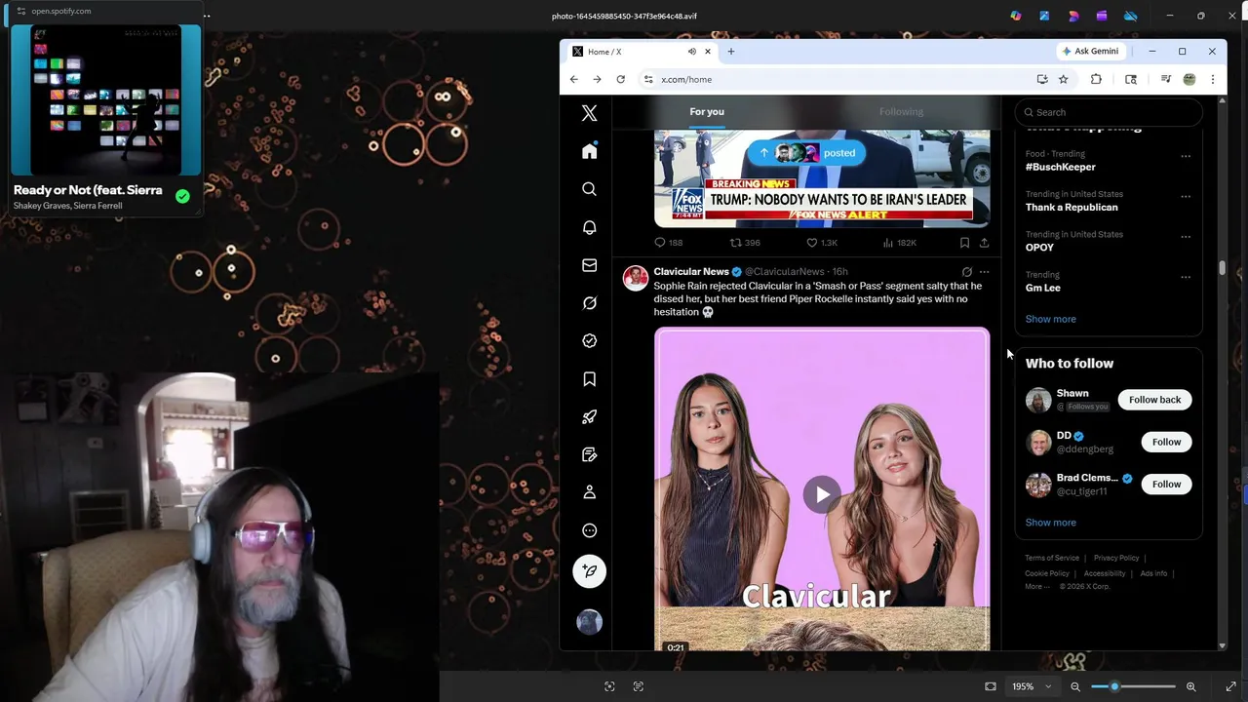Follow DD @ddengberg
Image resolution: width=1248 pixels, height=702 pixels.
click(1166, 442)
